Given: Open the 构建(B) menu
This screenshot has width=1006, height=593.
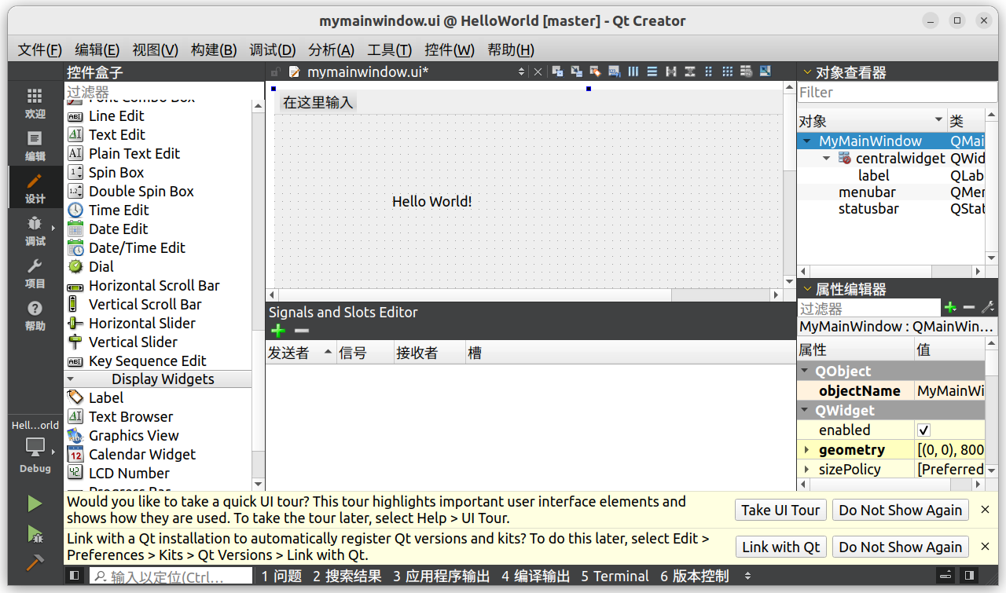Looking at the screenshot, I should (214, 49).
